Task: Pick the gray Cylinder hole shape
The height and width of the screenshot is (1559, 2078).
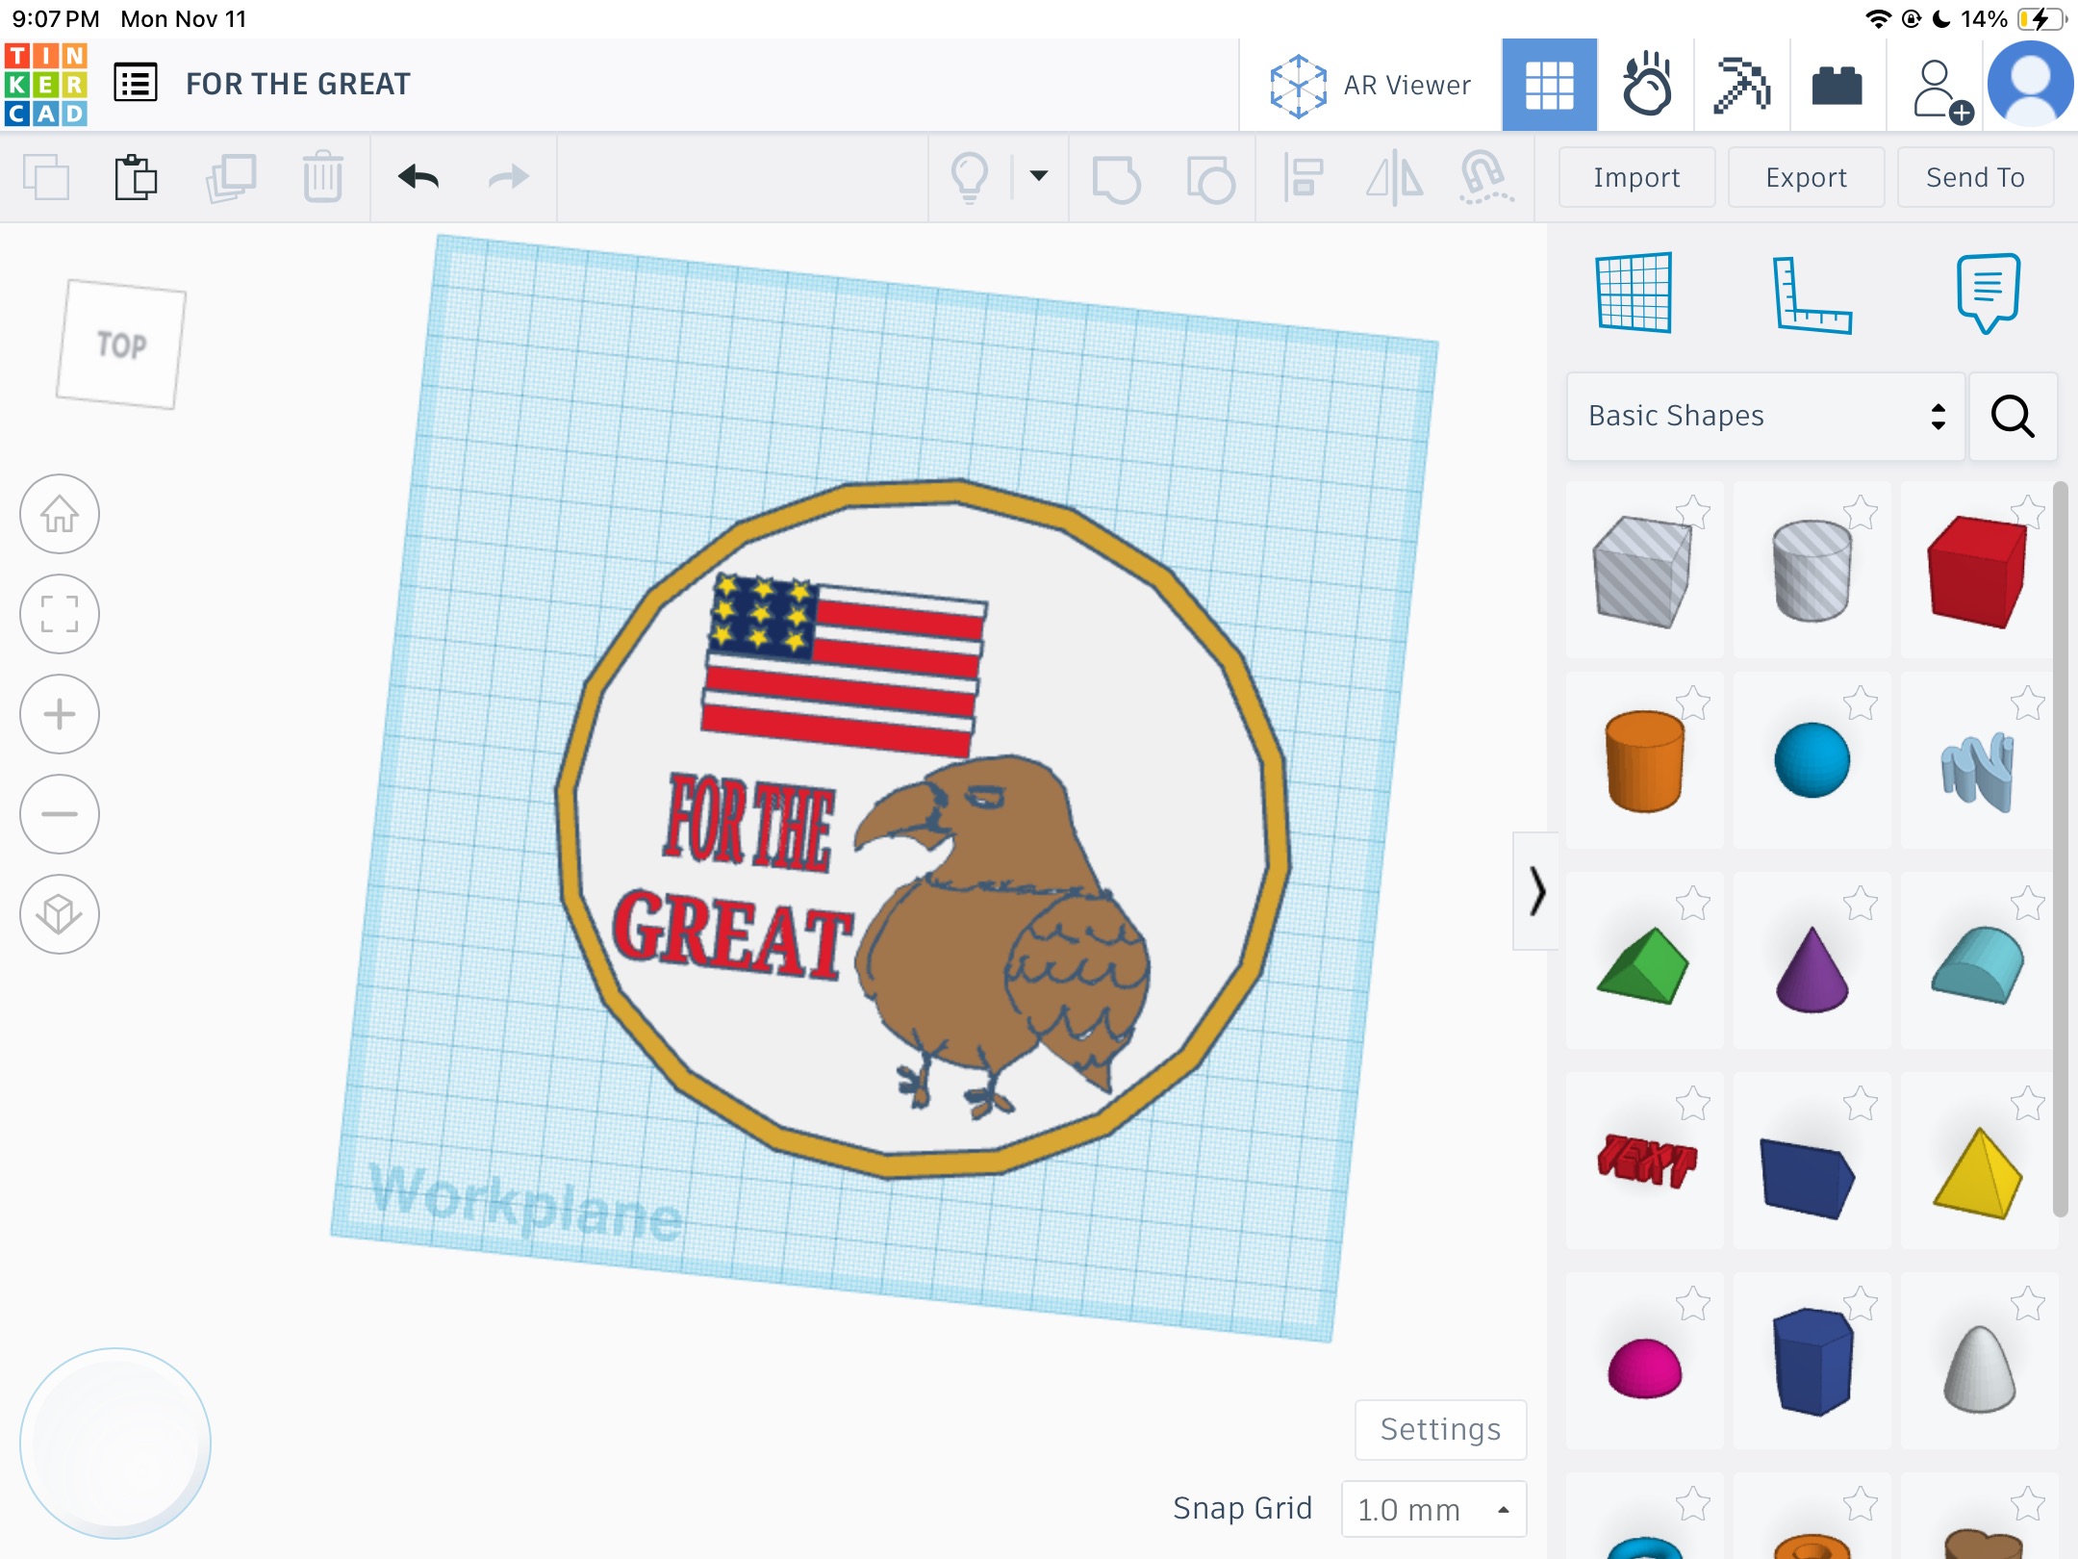Action: [x=1812, y=572]
